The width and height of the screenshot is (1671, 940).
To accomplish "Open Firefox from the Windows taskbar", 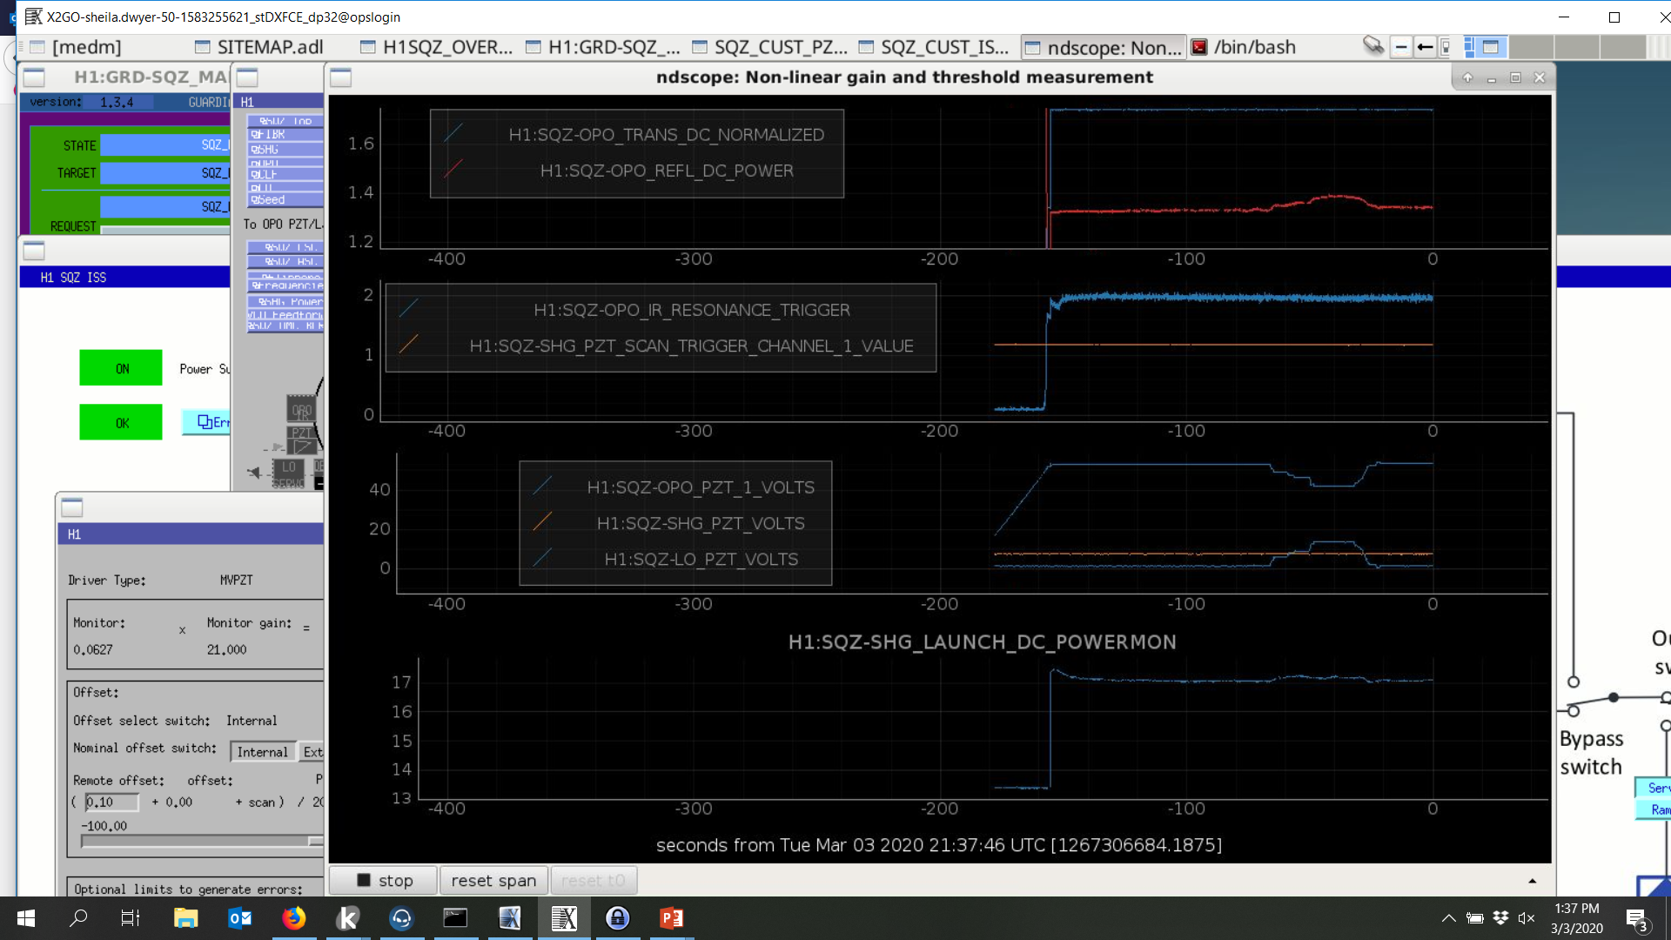I will [293, 918].
